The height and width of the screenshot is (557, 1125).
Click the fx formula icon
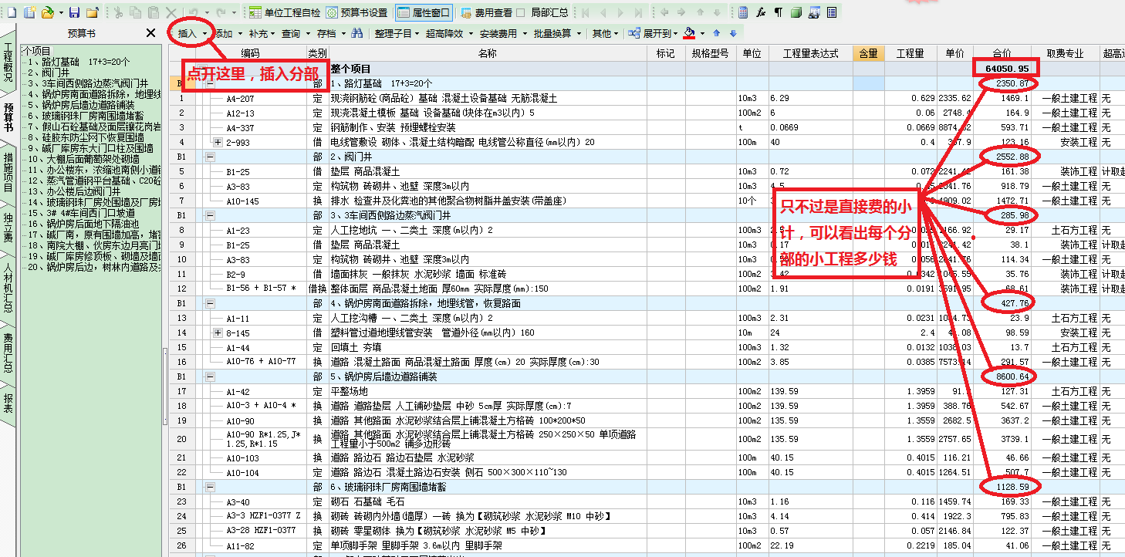(x=761, y=12)
